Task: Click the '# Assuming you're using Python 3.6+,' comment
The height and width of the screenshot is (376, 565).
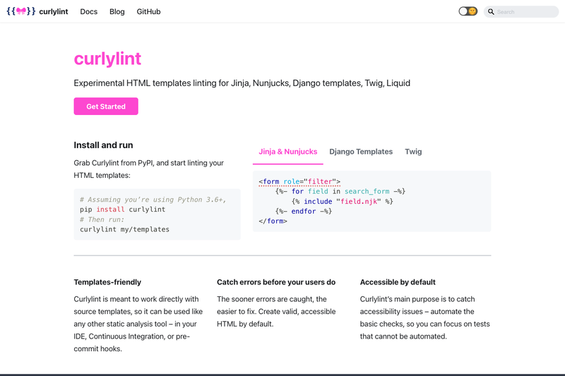Action: 153,200
